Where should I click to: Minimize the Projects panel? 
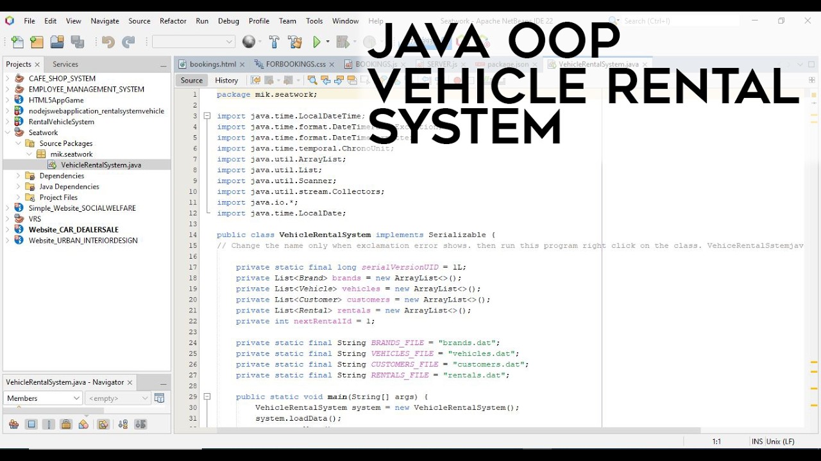[164, 65]
